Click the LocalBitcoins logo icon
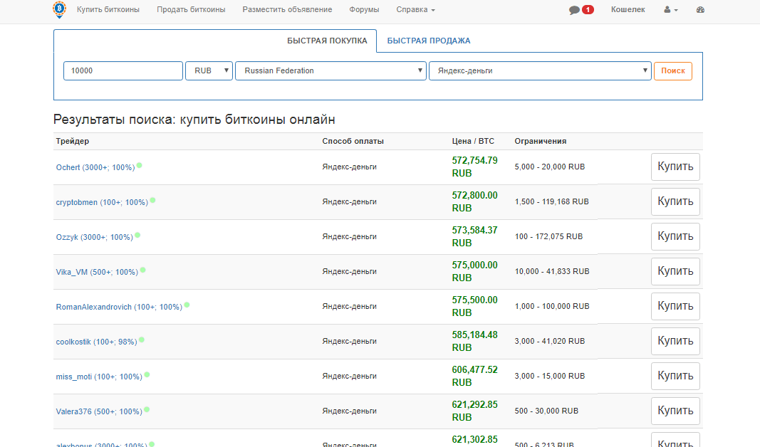 coord(59,9)
